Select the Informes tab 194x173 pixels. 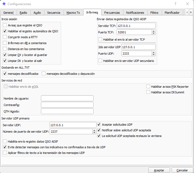point(92,12)
